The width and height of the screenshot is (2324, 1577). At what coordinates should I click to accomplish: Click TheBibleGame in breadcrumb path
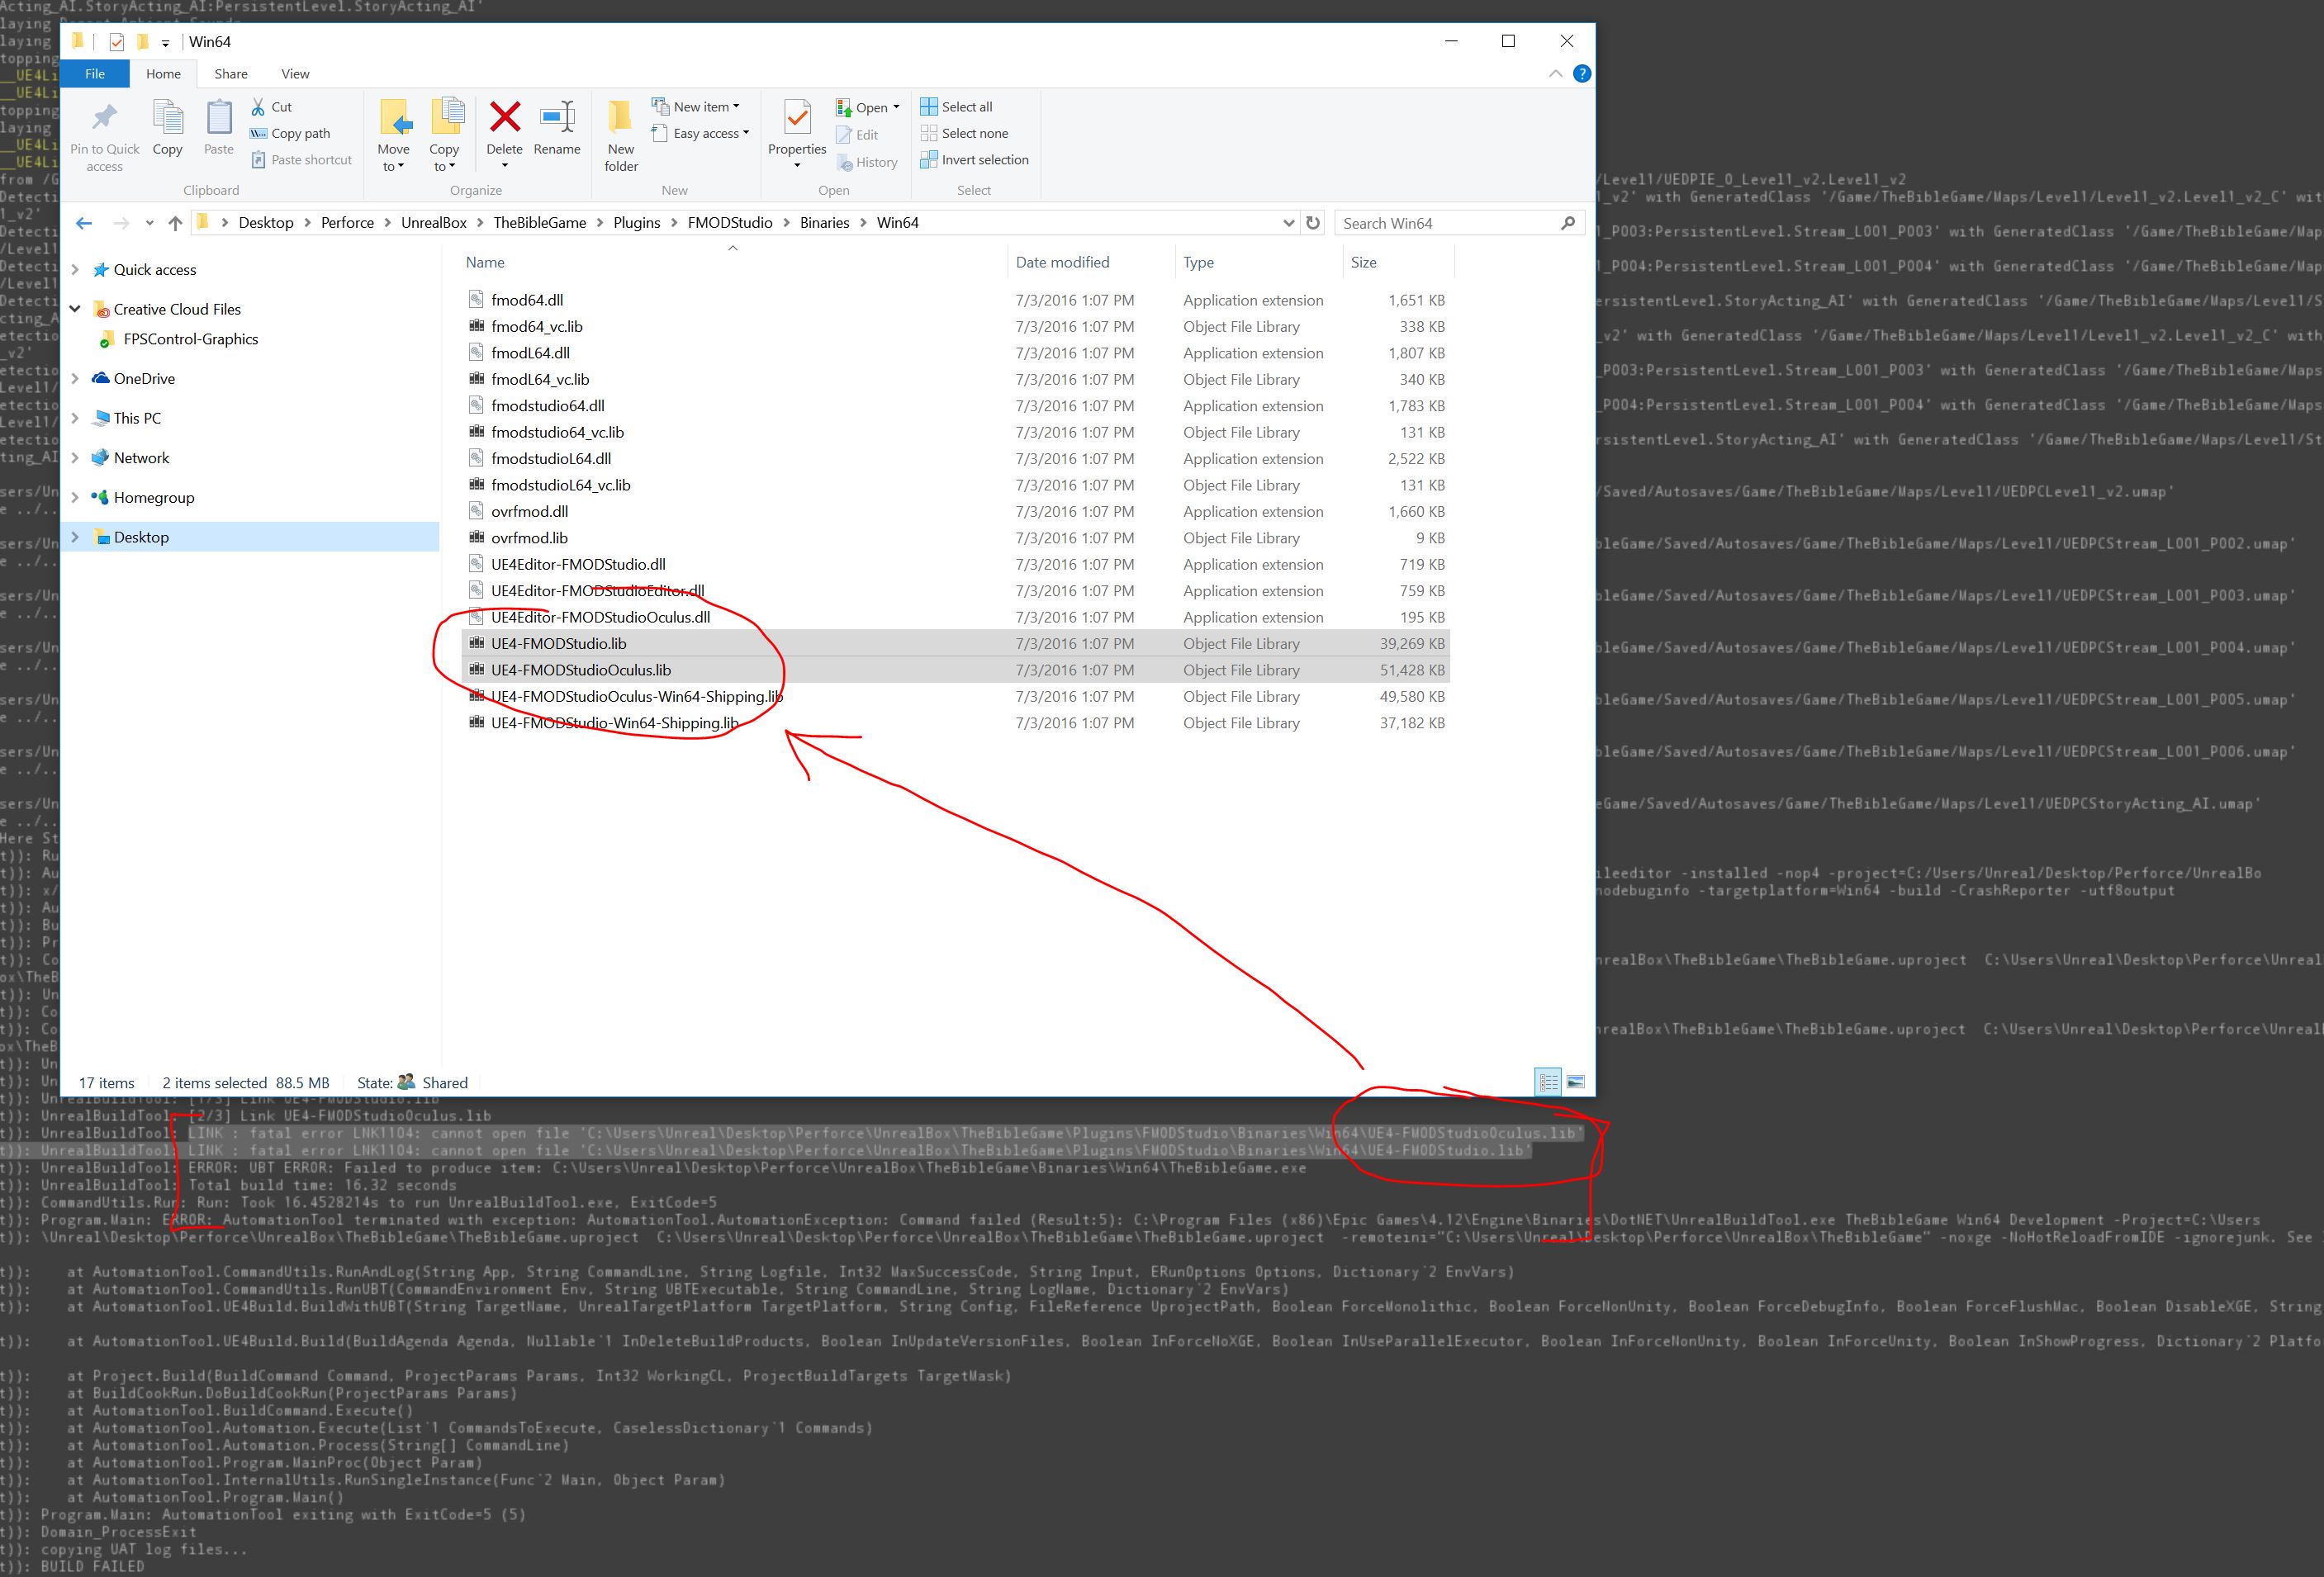coord(540,223)
